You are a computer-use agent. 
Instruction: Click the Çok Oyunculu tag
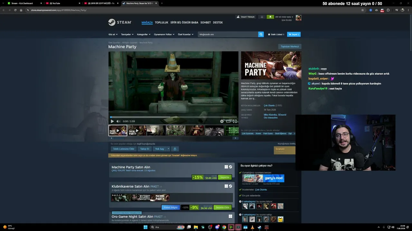pyautogui.click(x=248, y=133)
